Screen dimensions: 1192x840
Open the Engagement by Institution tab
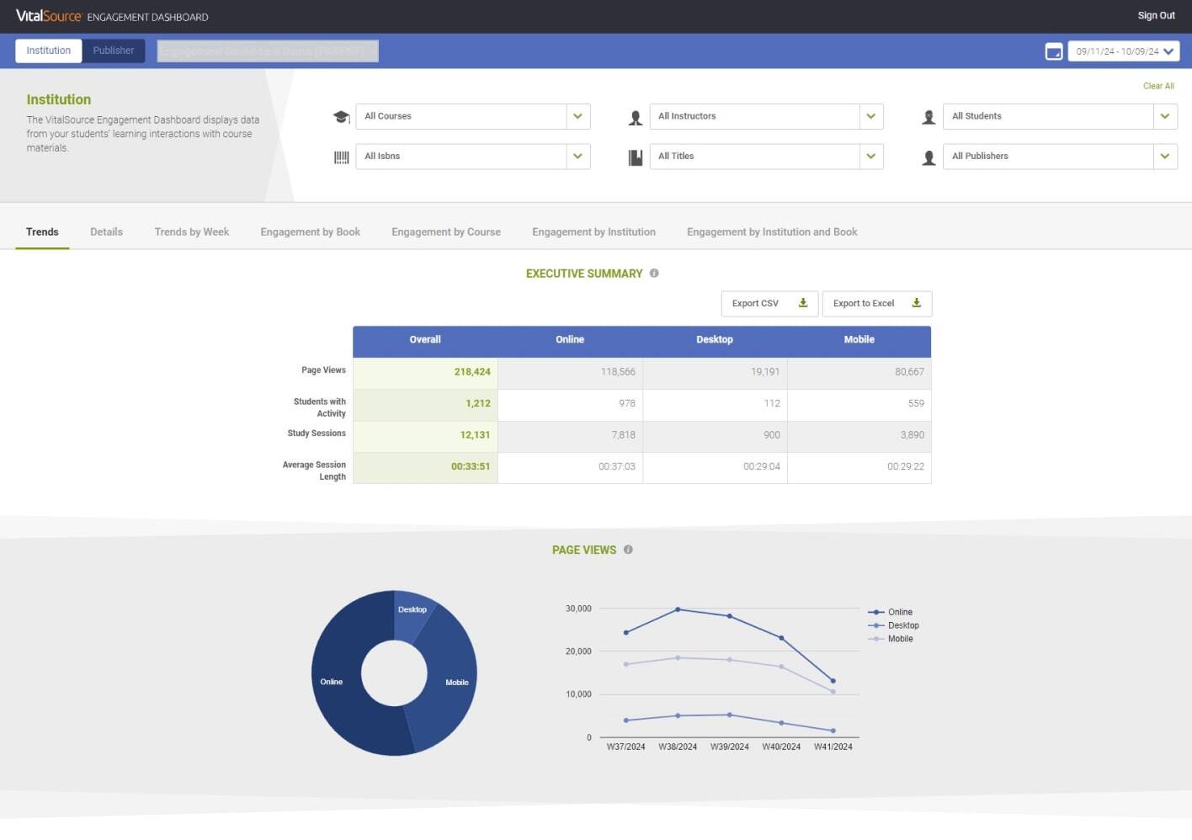tap(593, 232)
